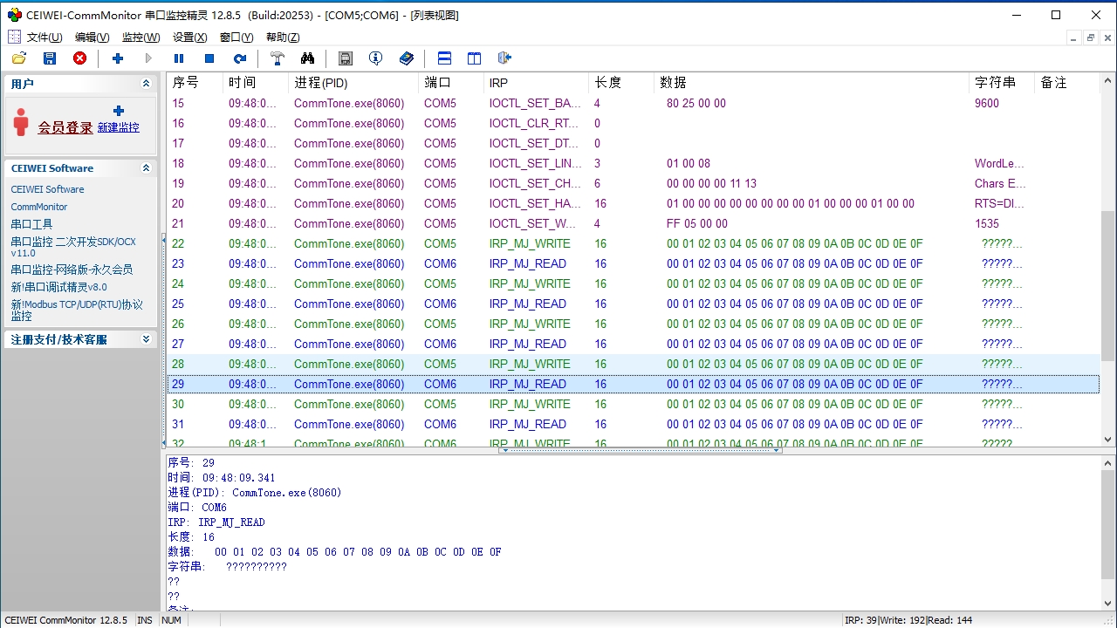Click the red X delete icon
1117x628 pixels.
[x=79, y=58]
